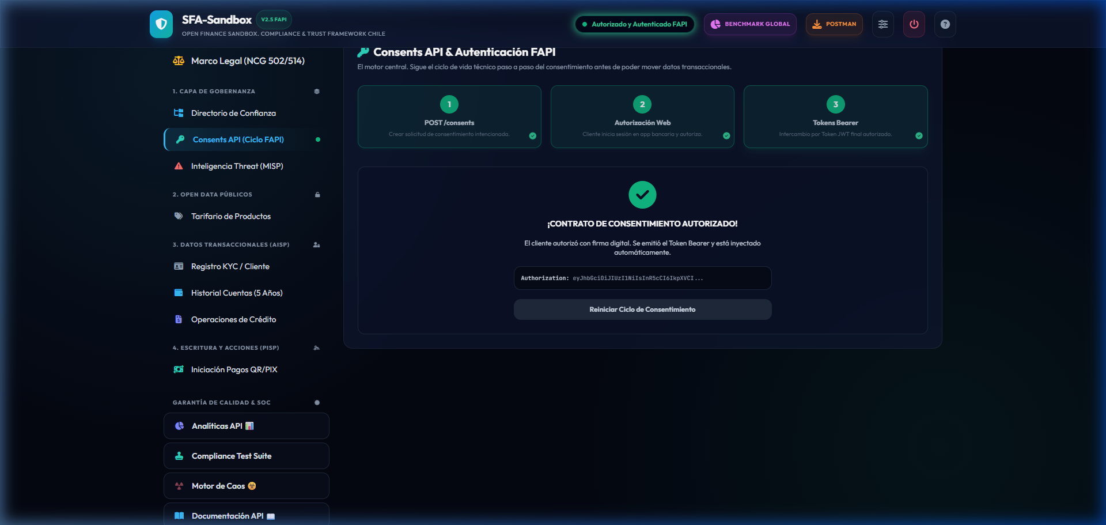Open Marco Legal (NCG 502/514) menu item

click(x=247, y=61)
